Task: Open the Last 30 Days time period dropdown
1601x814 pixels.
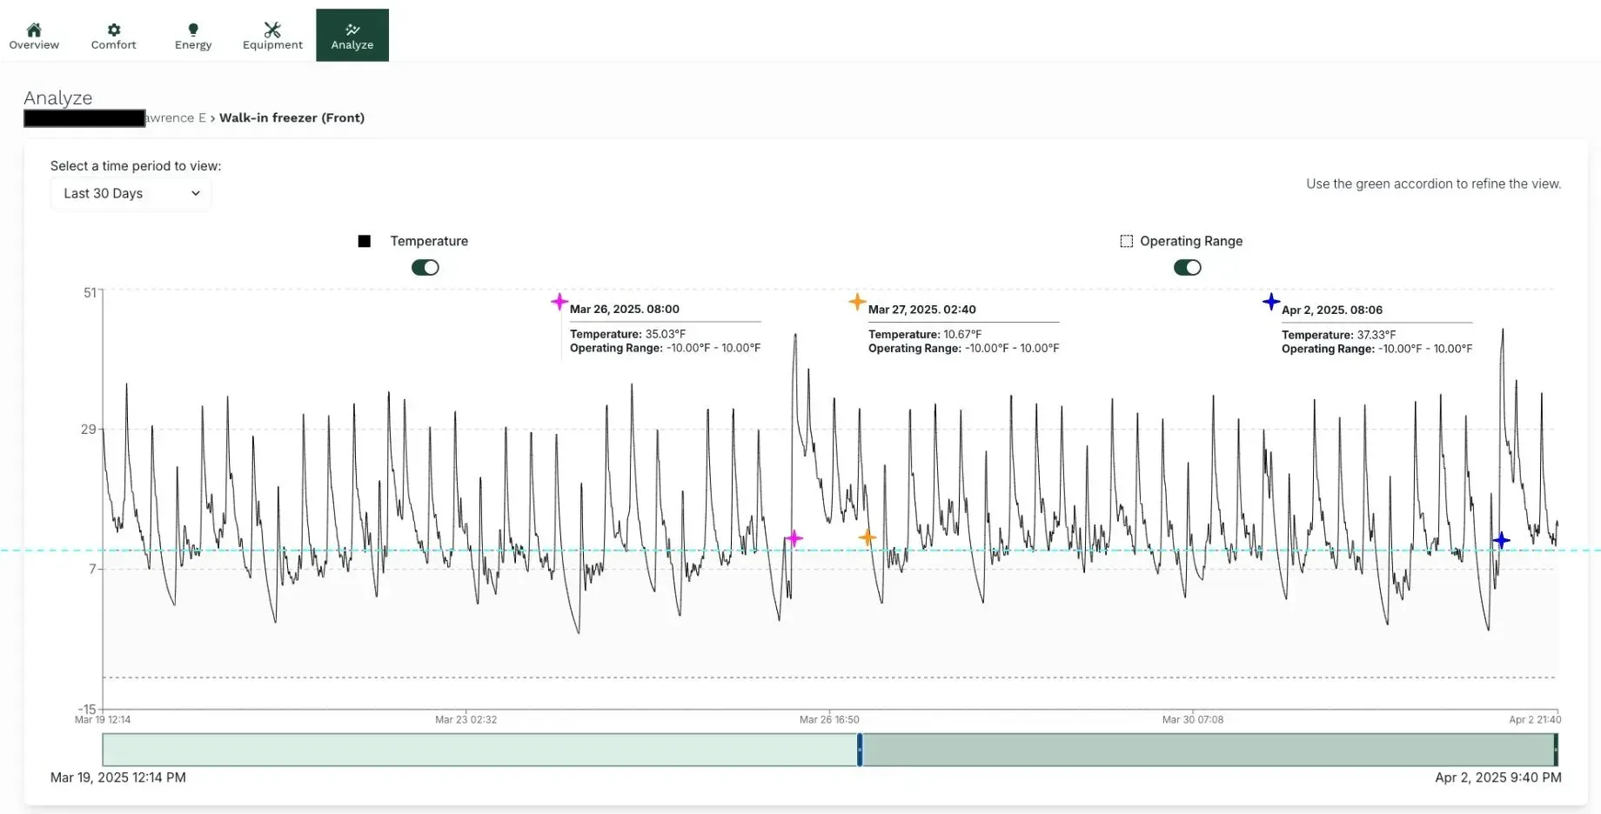Action: tap(131, 193)
